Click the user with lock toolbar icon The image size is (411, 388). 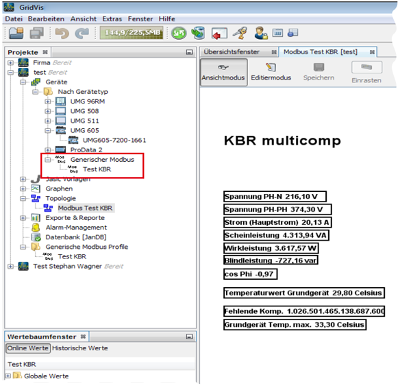tap(261, 32)
